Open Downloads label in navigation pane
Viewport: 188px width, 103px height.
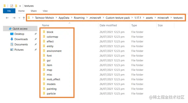[21, 39]
